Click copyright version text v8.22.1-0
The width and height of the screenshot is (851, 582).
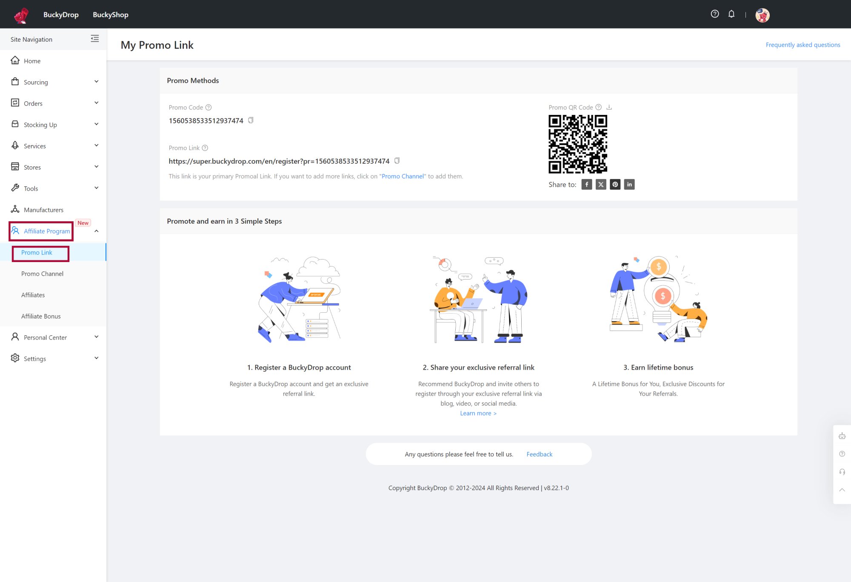click(x=556, y=488)
